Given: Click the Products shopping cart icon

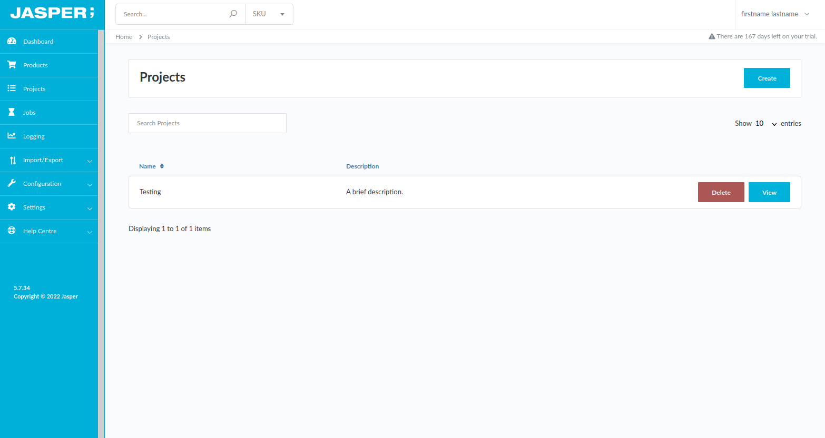Looking at the screenshot, I should tap(12, 65).
